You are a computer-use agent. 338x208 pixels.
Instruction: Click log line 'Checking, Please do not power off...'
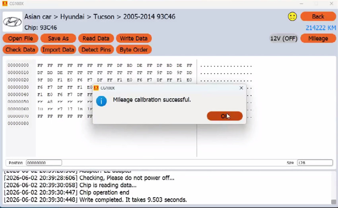click(x=127, y=178)
